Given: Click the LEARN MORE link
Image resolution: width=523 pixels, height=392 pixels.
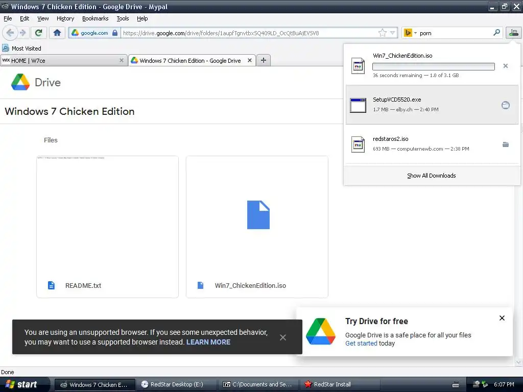Looking at the screenshot, I should pyautogui.click(x=208, y=342).
